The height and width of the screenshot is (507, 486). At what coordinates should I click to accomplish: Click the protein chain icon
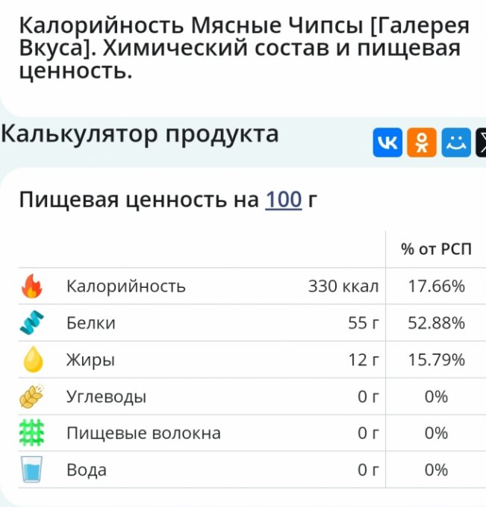click(31, 323)
